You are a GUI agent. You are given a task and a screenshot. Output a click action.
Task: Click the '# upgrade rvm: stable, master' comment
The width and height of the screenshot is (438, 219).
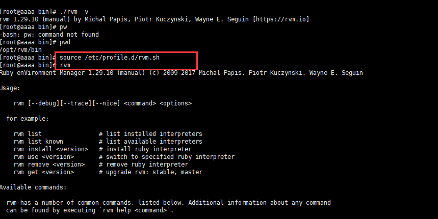(x=150, y=172)
